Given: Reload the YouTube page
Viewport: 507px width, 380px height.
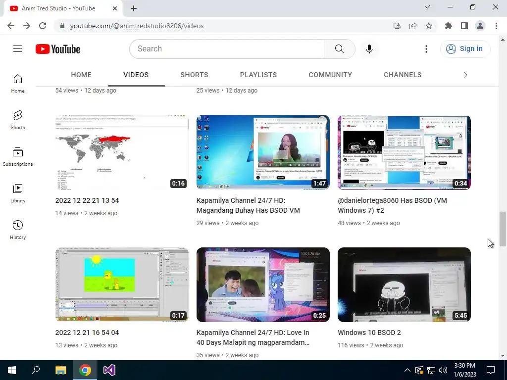Looking at the screenshot, I should (x=43, y=26).
